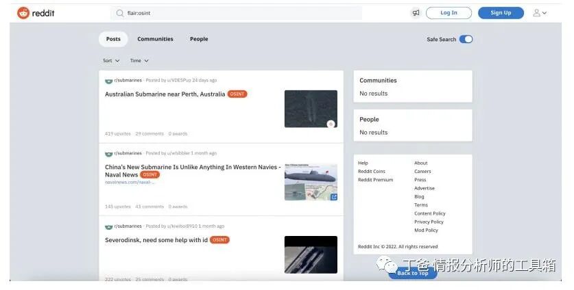Click the 419 upvotes text
Image resolution: width=574 pixels, height=290 pixels.
click(x=117, y=133)
